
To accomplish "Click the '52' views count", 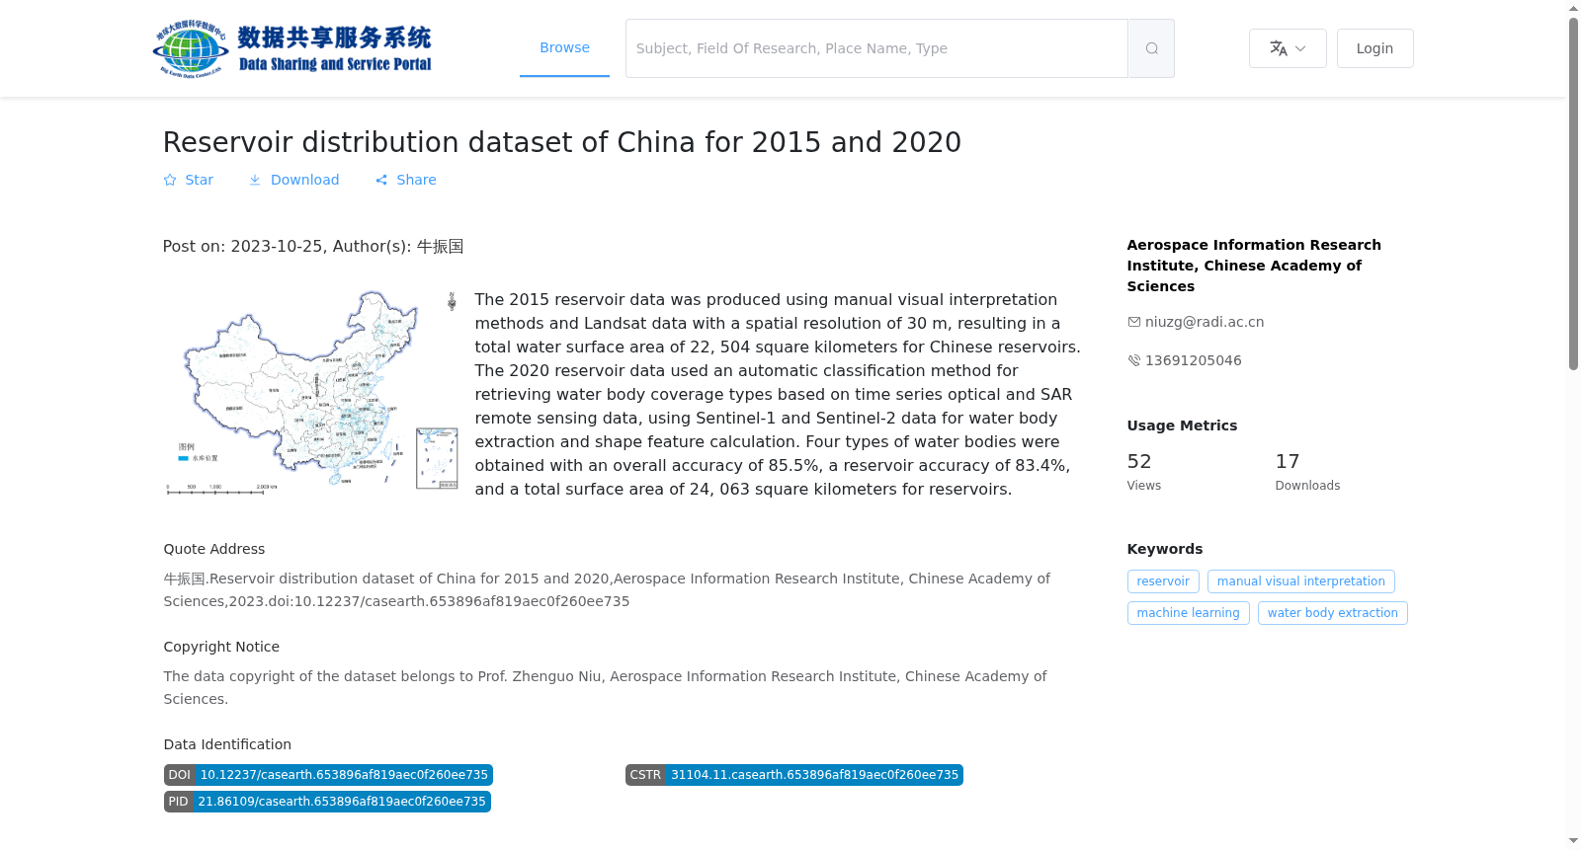I will tap(1139, 461).
